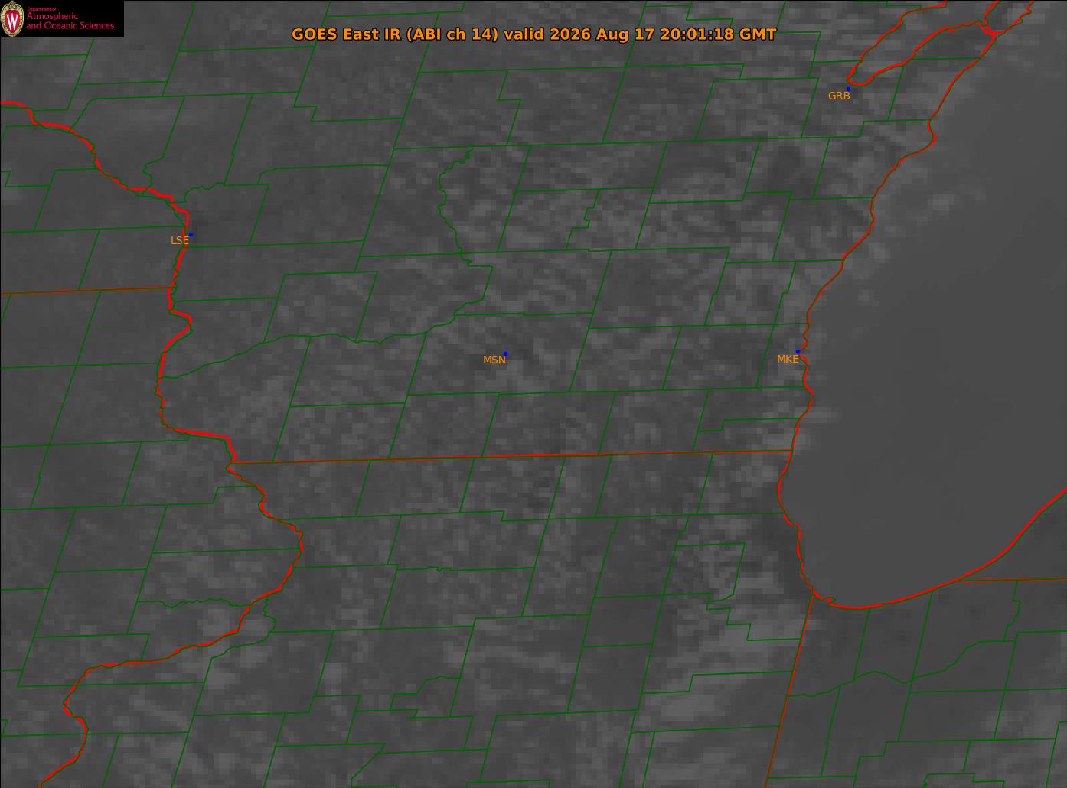Click the UW-Madison crest logo

click(13, 18)
